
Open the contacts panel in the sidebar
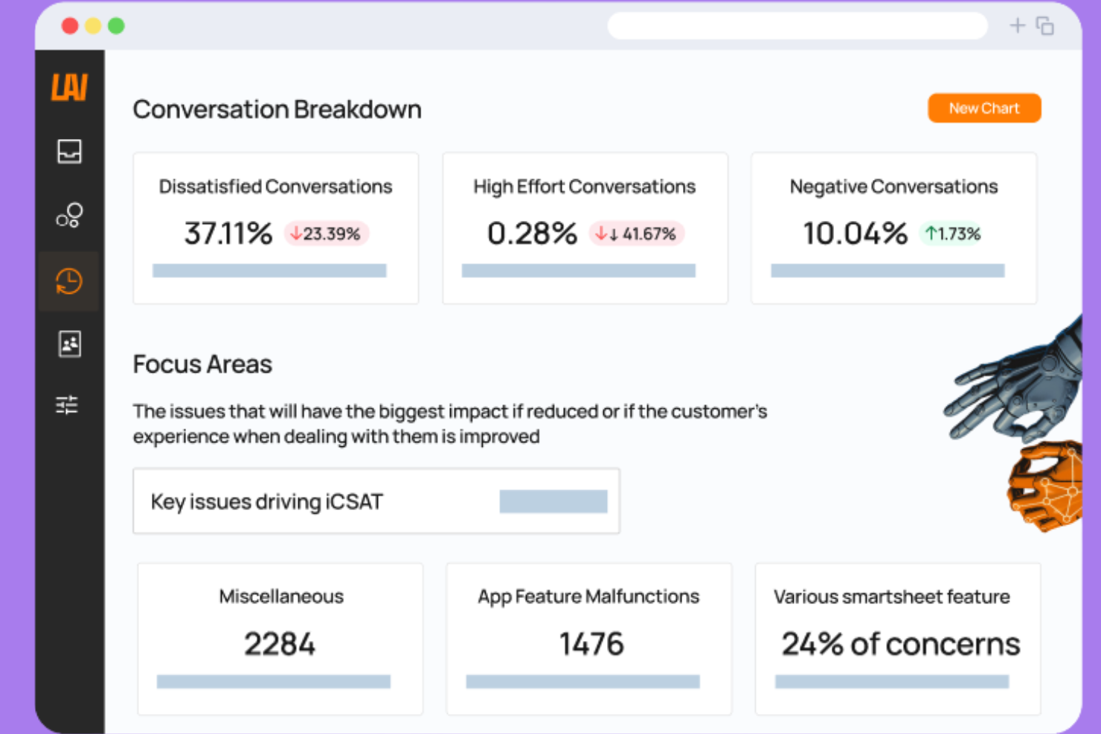click(x=68, y=344)
